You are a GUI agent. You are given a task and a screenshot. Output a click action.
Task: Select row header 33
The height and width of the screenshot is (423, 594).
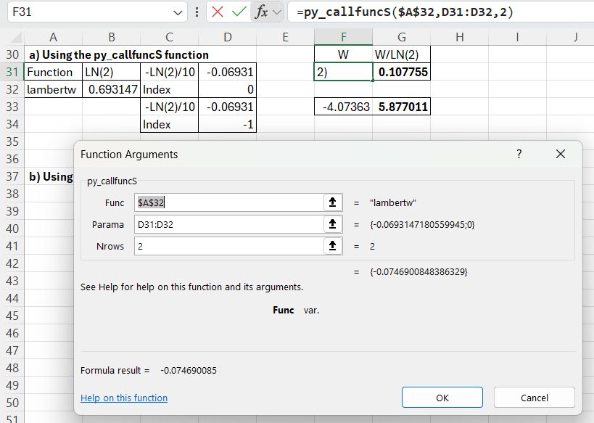coord(12,107)
